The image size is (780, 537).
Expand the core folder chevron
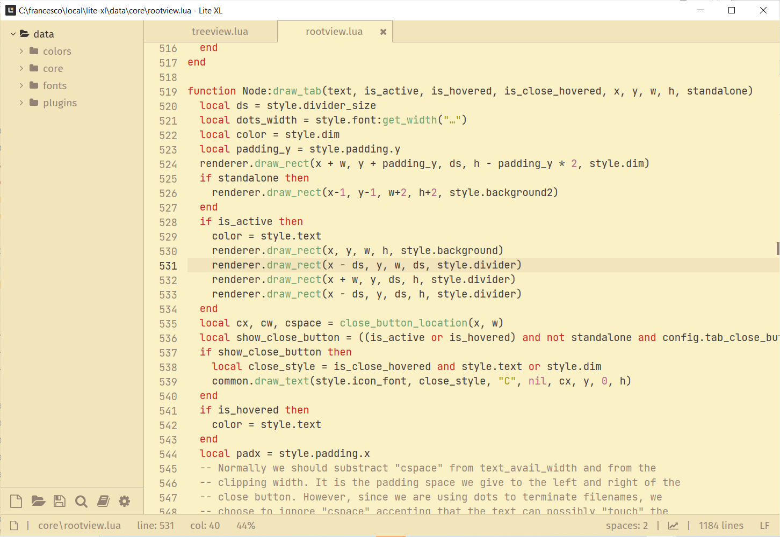coord(21,68)
